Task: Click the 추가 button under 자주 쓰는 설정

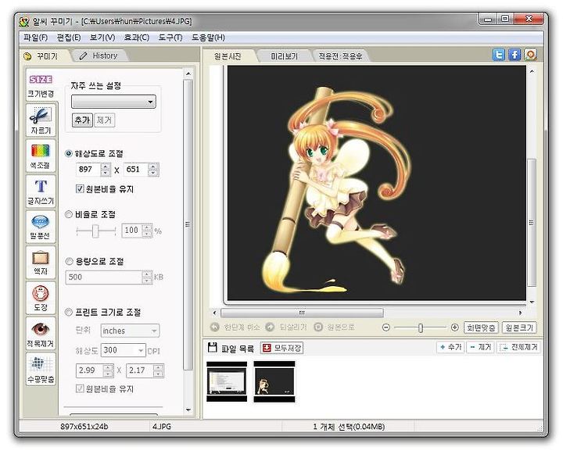Action: tap(82, 120)
